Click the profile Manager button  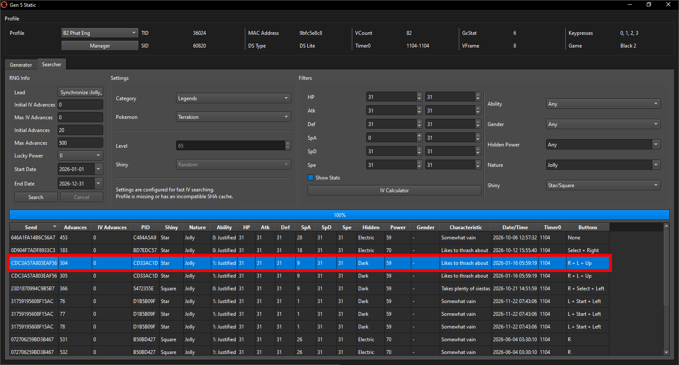pyautogui.click(x=100, y=46)
